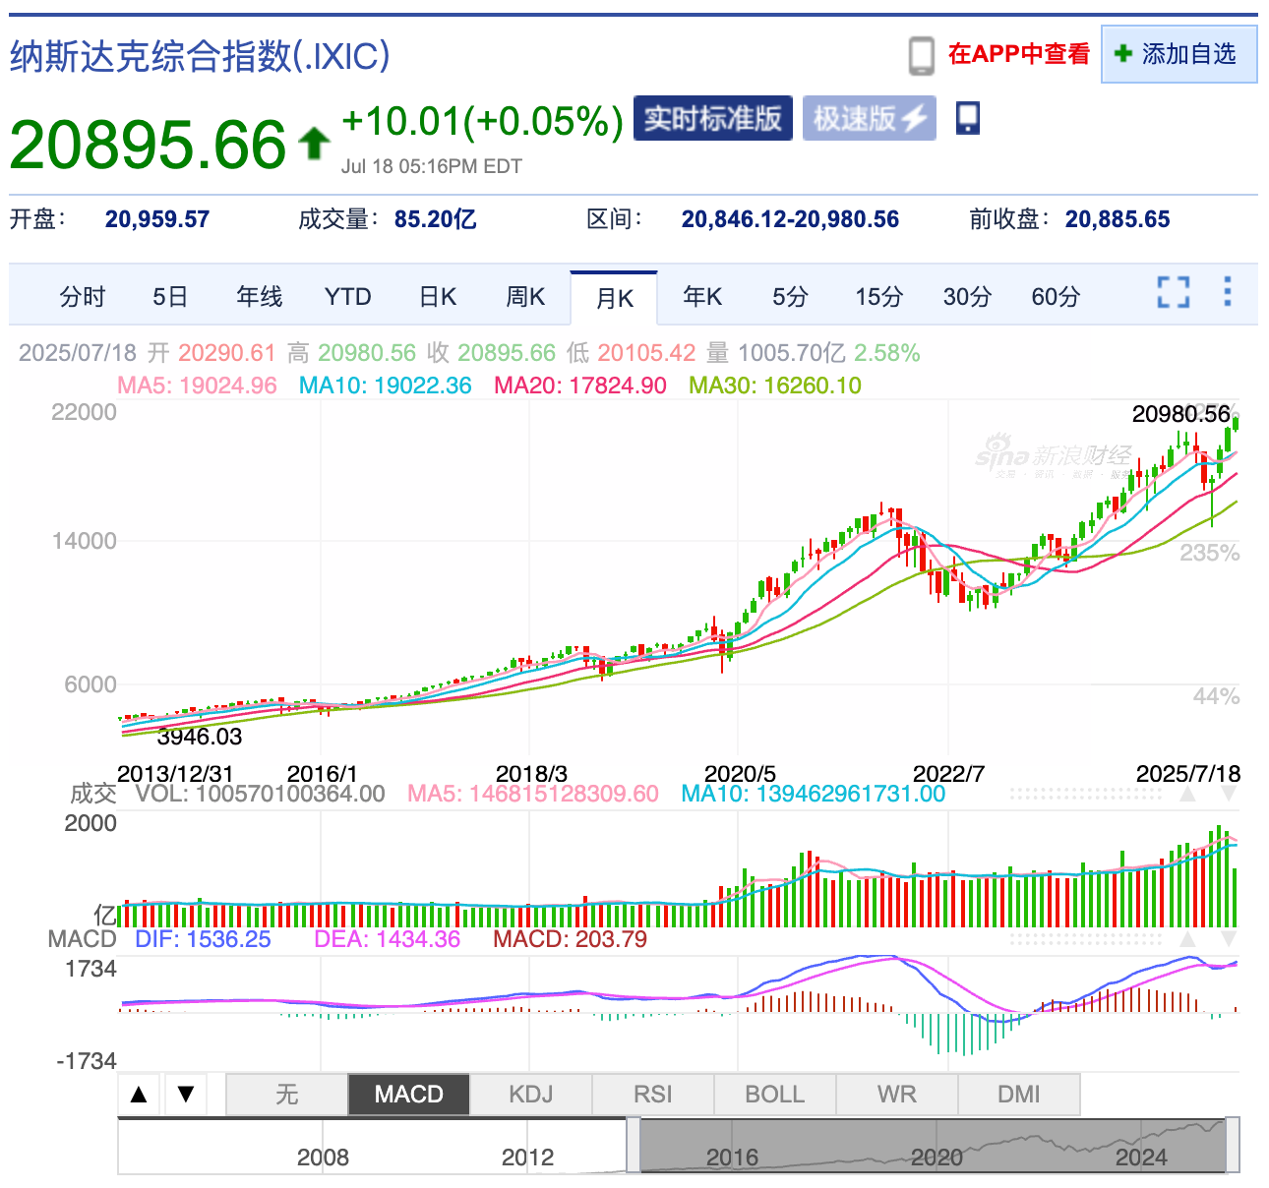Switch to the 周K tab
The width and height of the screenshot is (1269, 1188).
[x=525, y=297]
